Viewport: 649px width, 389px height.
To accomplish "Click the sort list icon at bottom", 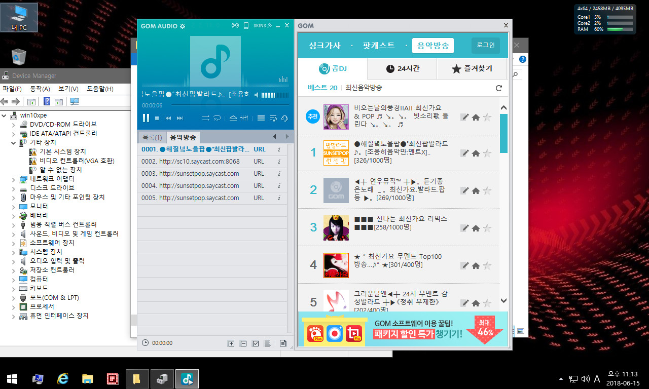I will click(x=267, y=343).
